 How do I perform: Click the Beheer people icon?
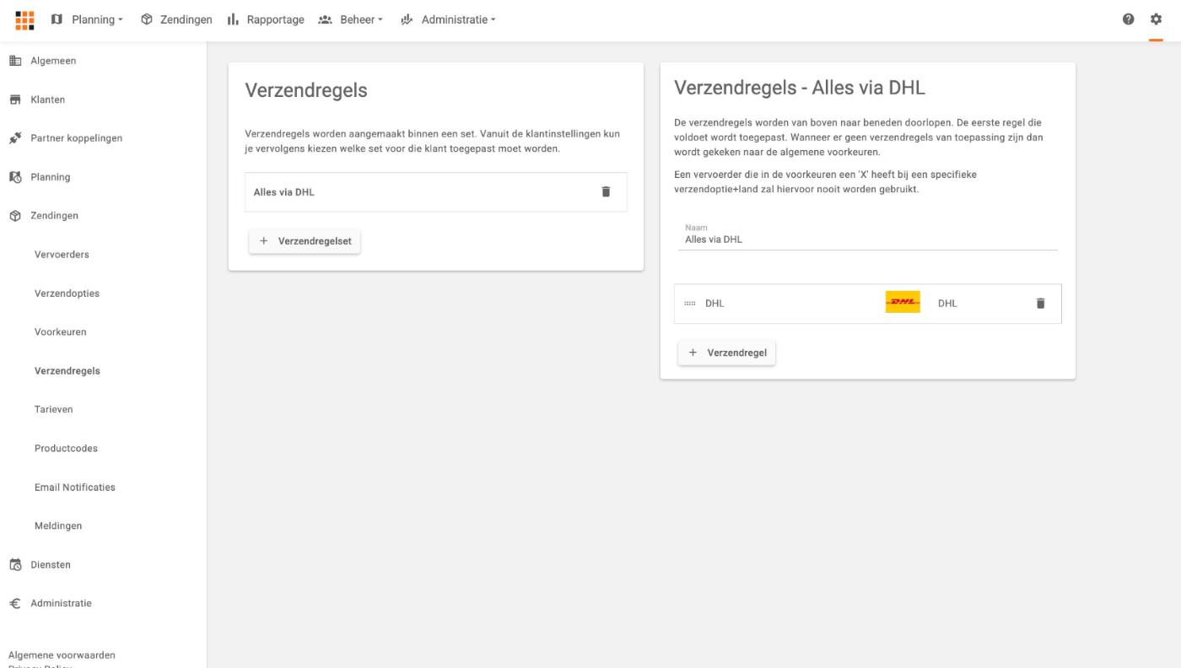(x=326, y=19)
